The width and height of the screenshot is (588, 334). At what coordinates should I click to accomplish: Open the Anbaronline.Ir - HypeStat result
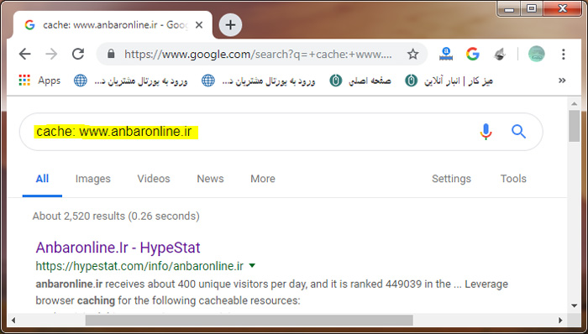118,248
